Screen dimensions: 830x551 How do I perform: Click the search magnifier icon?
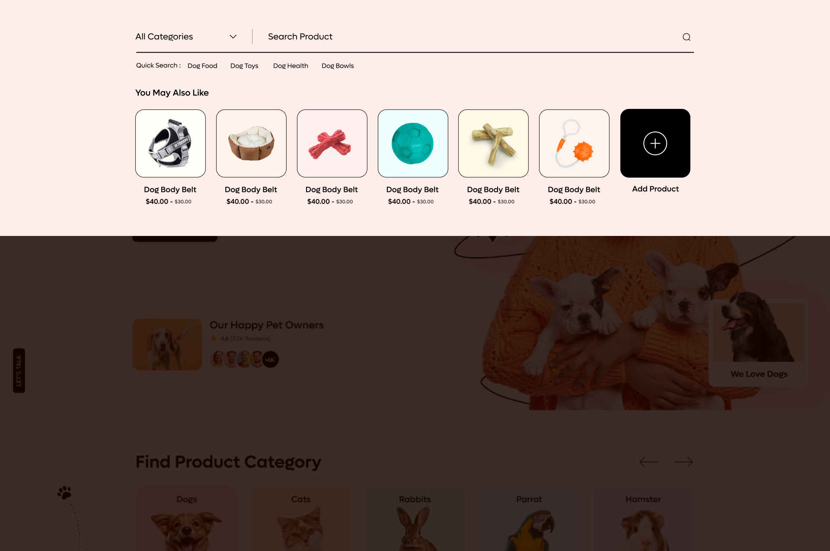686,37
